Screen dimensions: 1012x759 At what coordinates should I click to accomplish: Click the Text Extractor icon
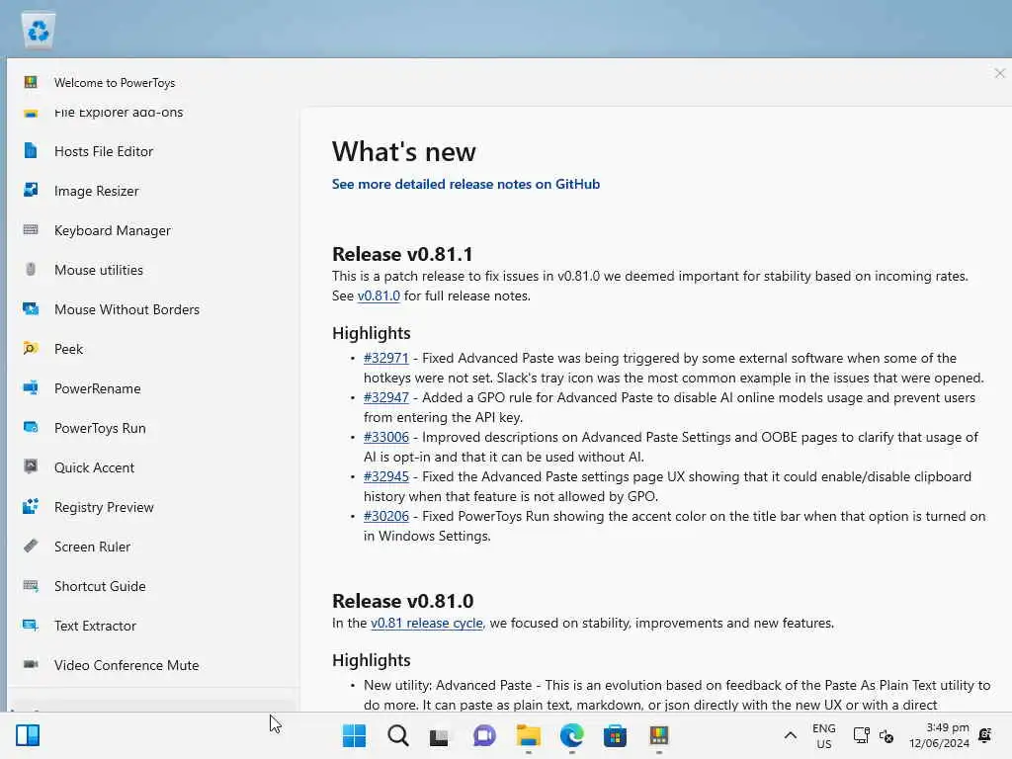pos(31,625)
